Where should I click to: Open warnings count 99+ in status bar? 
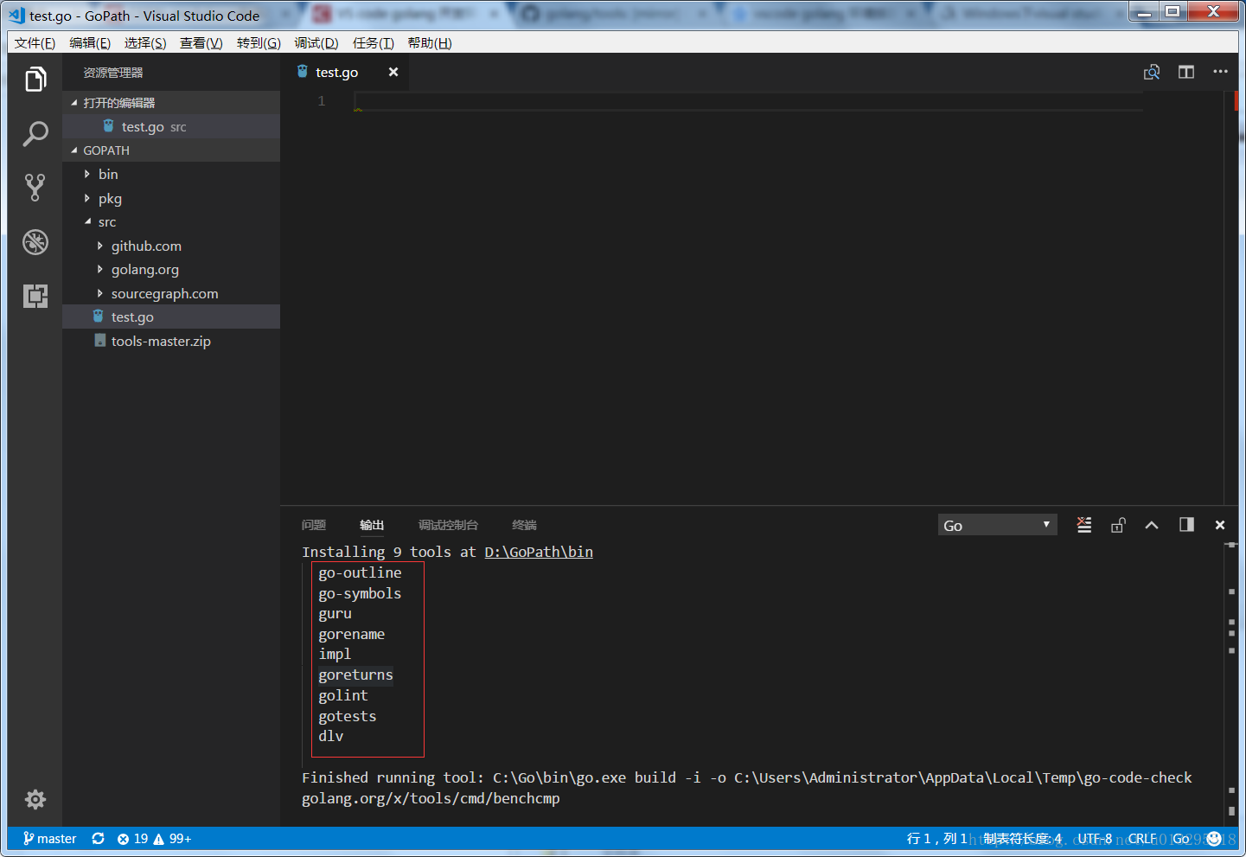click(173, 839)
